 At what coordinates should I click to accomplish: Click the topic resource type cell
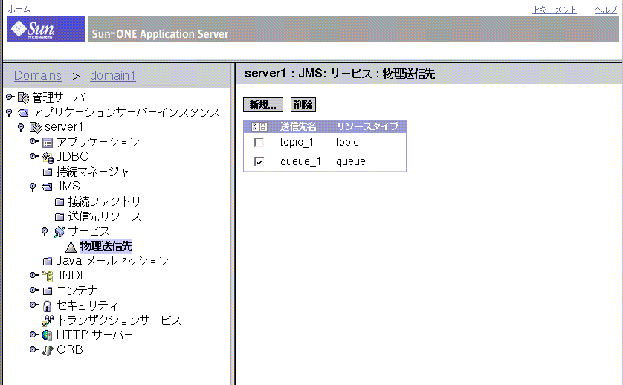coord(347,142)
